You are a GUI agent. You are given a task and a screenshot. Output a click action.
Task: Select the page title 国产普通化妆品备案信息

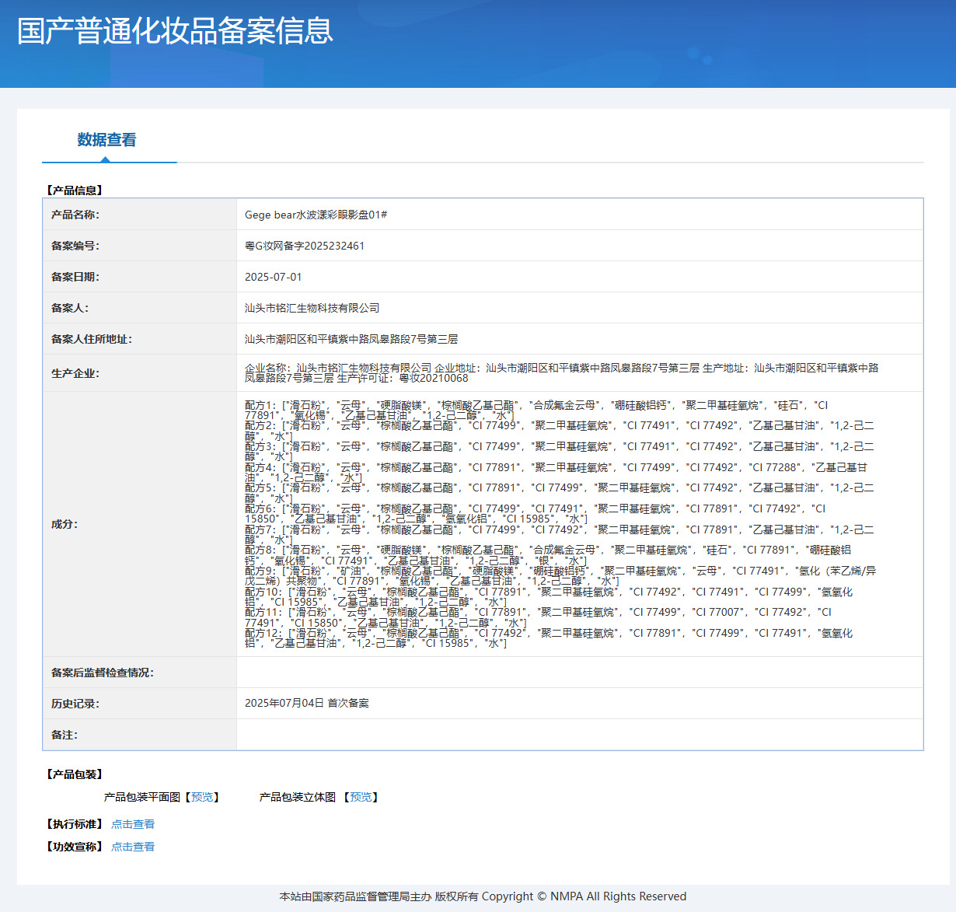(176, 31)
